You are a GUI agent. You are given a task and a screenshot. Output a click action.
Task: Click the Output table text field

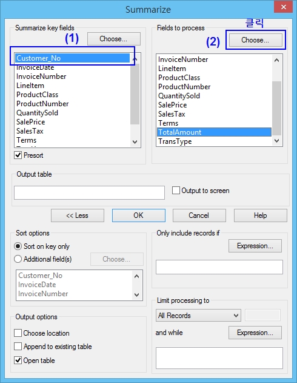click(x=89, y=193)
